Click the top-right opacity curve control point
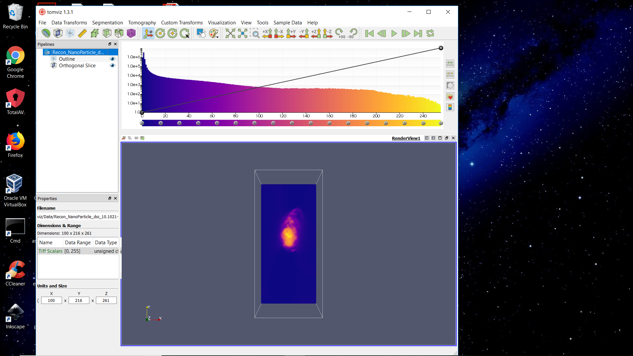Screen dimensions: 633x356 (441, 48)
